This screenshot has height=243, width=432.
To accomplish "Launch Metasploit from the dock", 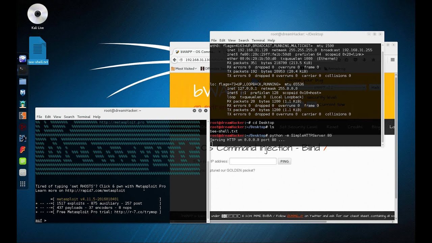I will pos(23,92).
